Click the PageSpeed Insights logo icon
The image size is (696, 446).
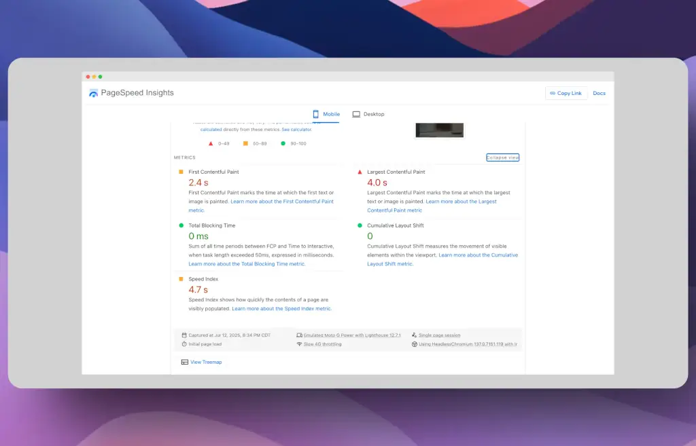coord(94,93)
